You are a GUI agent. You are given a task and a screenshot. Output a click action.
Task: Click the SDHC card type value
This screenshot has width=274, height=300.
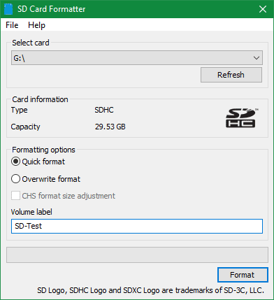(104, 110)
